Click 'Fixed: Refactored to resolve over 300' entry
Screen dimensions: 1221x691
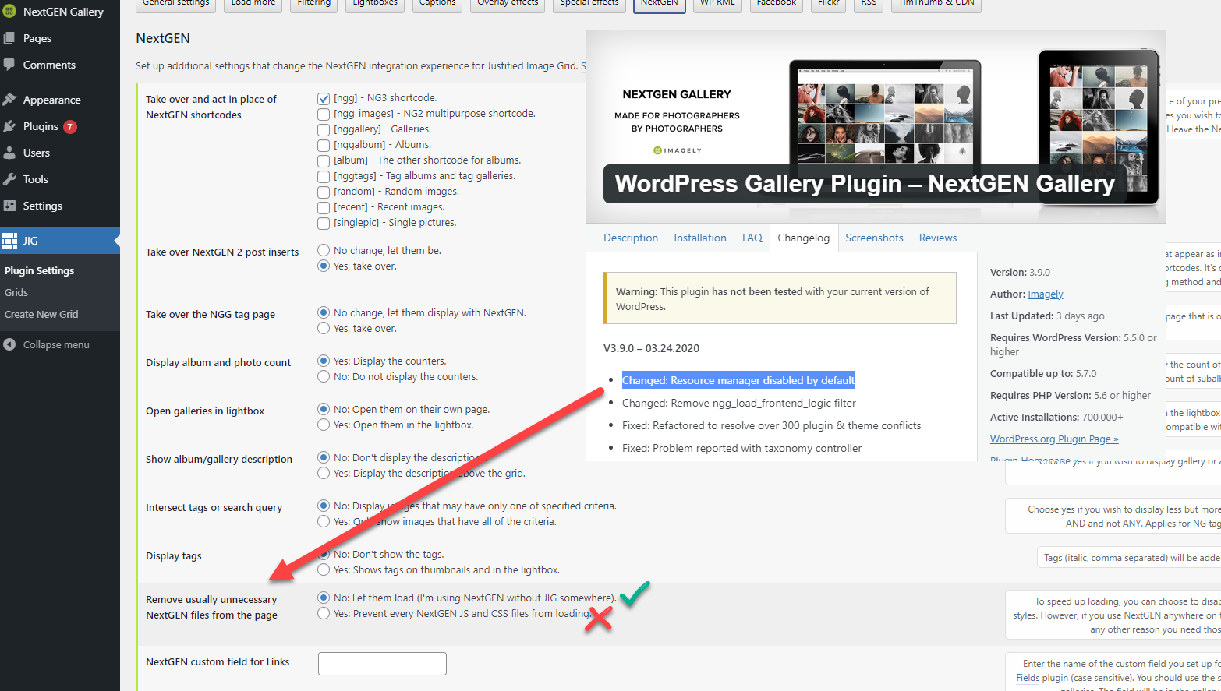[772, 425]
